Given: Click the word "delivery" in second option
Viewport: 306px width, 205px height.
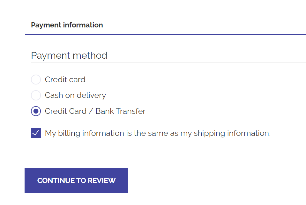Looking at the screenshot, I should click(91, 95).
